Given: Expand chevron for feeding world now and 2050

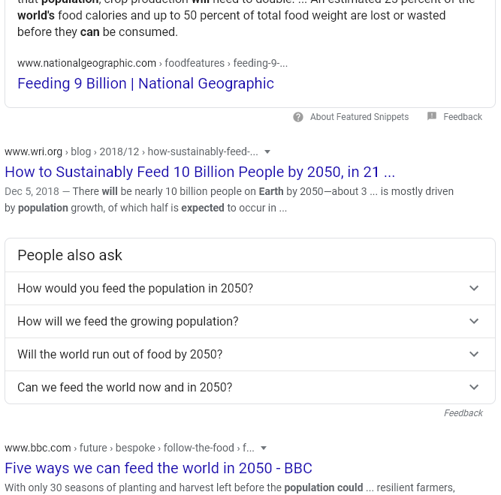Looking at the screenshot, I should coord(474,387).
